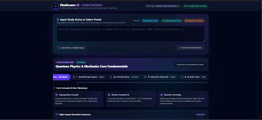Select the purple Facts tab

pyautogui.click(x=61, y=77)
